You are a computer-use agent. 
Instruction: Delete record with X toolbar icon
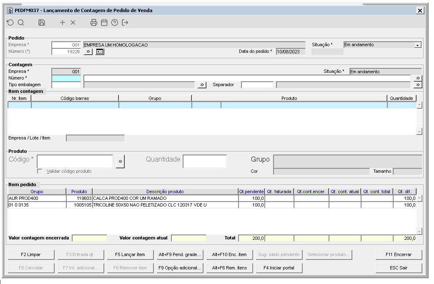pyautogui.click(x=73, y=22)
